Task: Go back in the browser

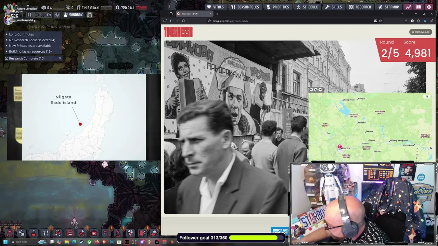Action: pyautogui.click(x=171, y=21)
